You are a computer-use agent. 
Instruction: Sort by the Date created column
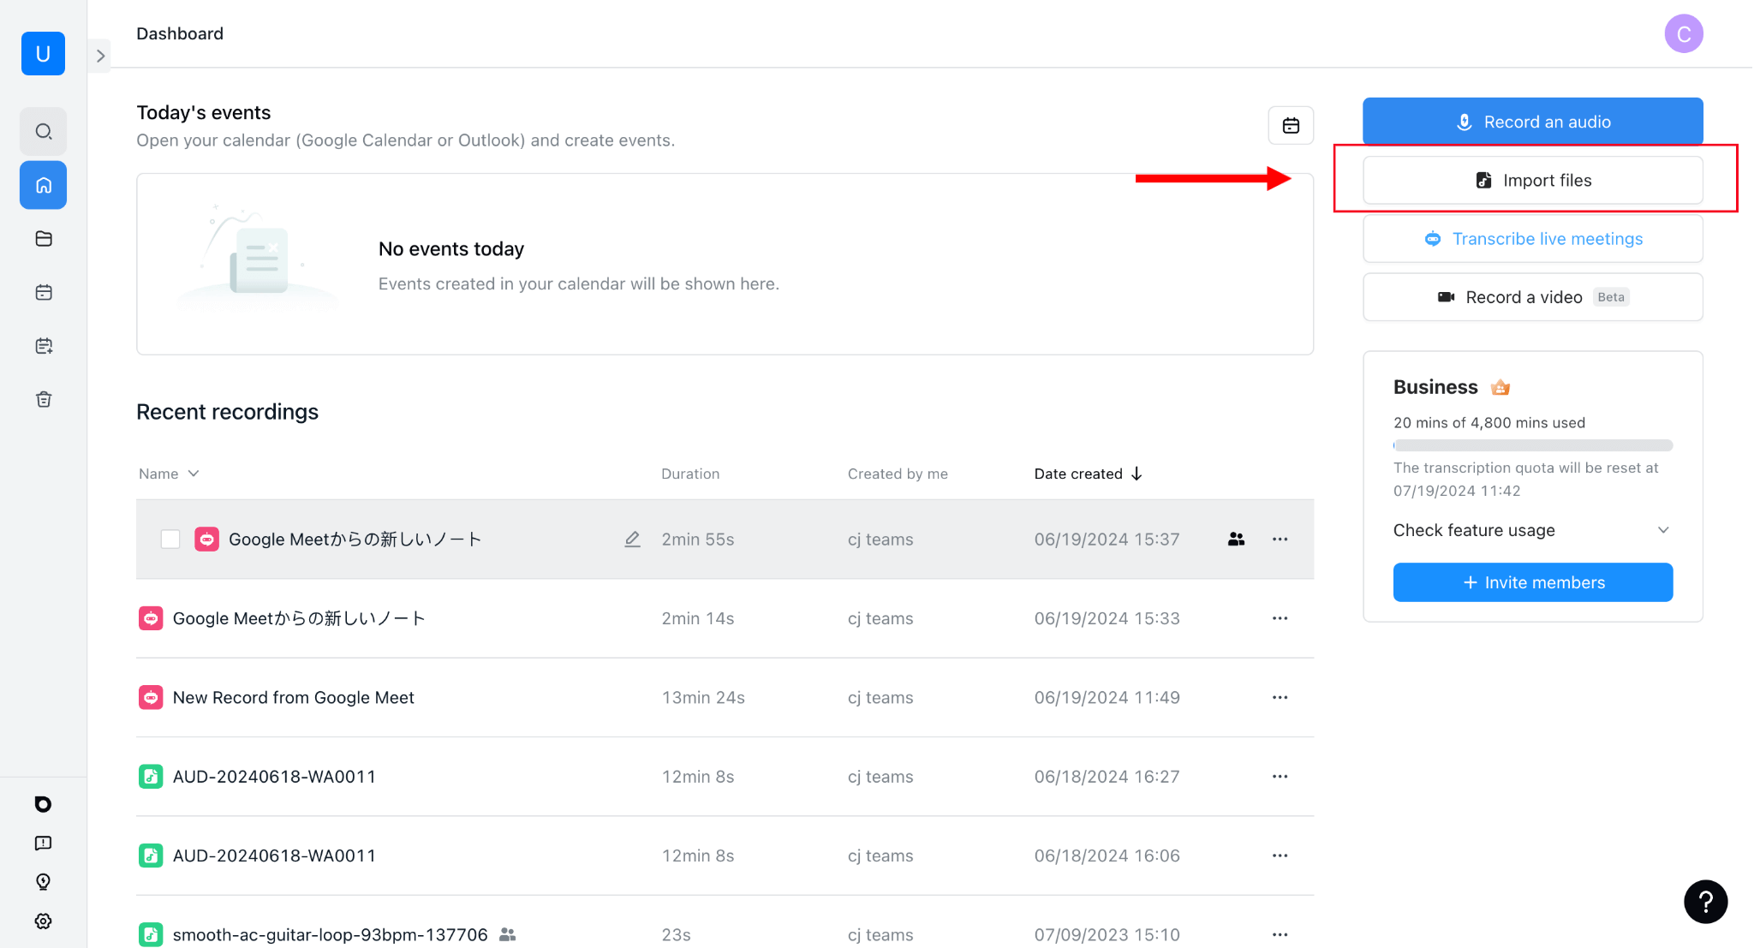(1088, 474)
